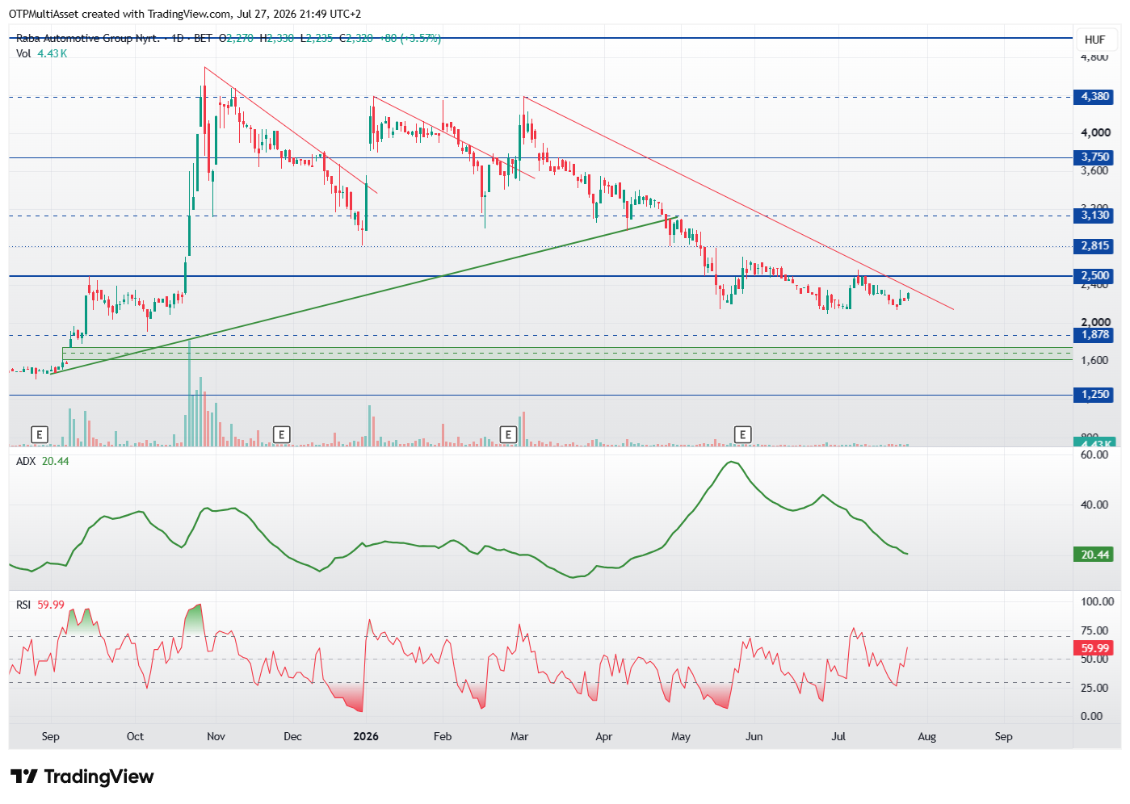The image size is (1130, 804).
Task: Click the HUF currency label
Action: (1094, 40)
